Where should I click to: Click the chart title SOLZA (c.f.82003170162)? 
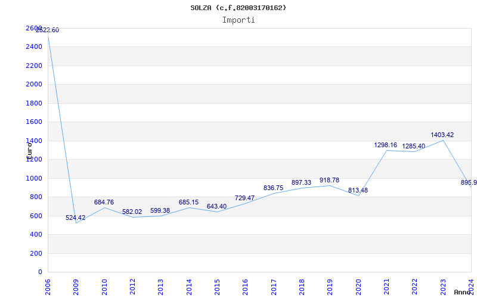(238, 8)
